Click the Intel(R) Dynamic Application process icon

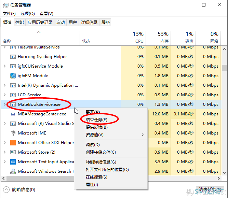tap(13, 85)
